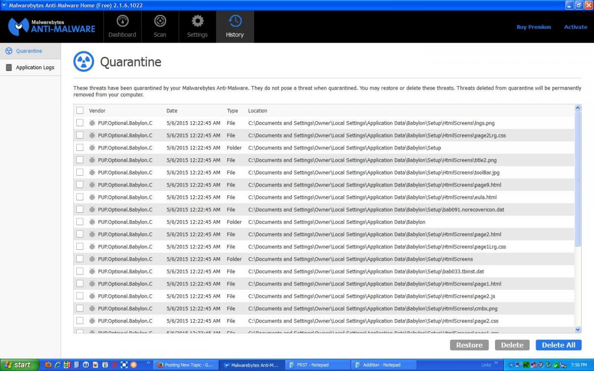The image size is (594, 371).
Task: Sort the list by the Type column
Action: pyautogui.click(x=232, y=111)
